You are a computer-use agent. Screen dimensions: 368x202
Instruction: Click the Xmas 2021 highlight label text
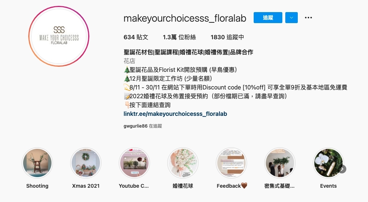tap(86, 186)
